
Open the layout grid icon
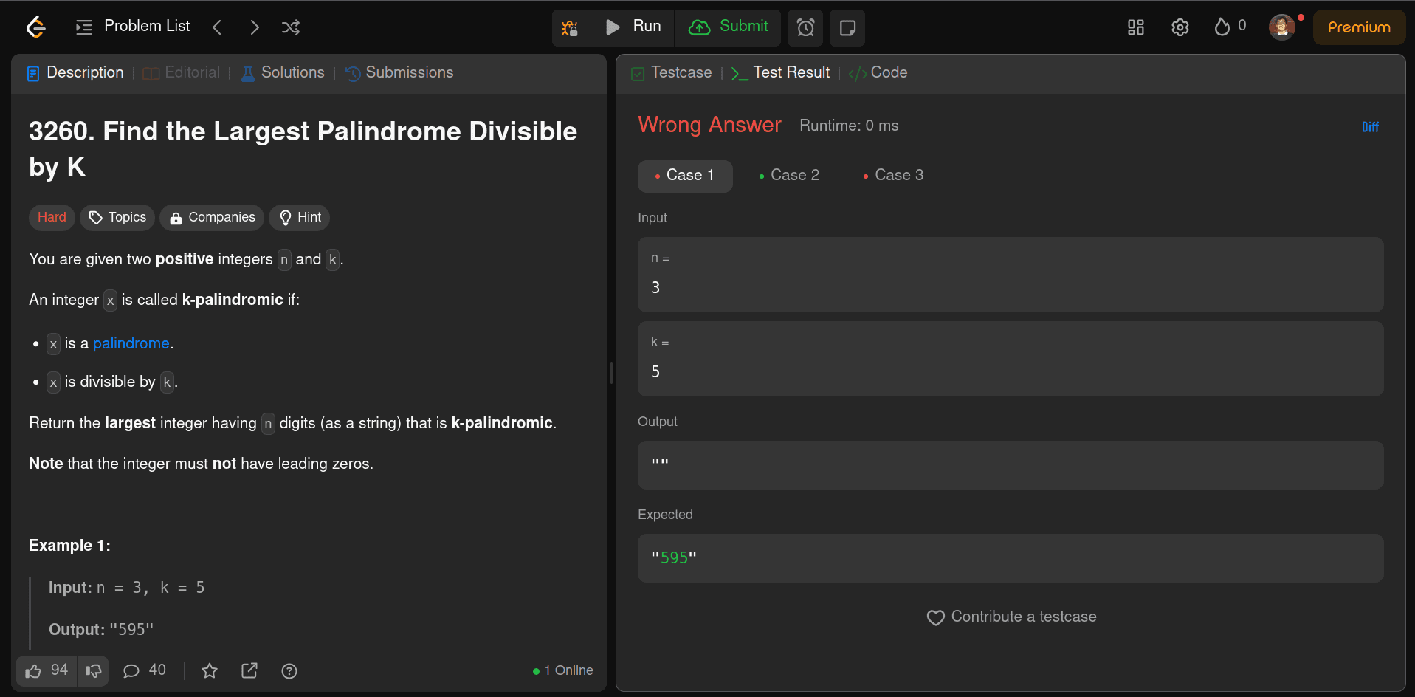click(x=1136, y=27)
